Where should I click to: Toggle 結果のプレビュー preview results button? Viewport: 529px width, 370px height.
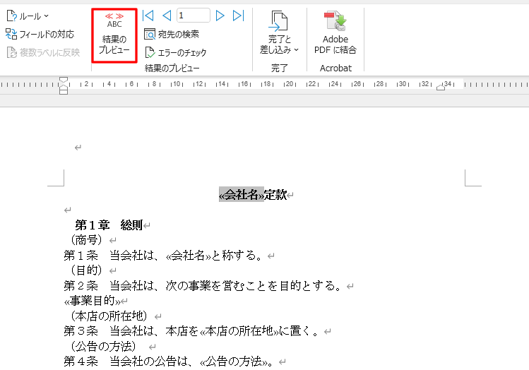coord(114,35)
